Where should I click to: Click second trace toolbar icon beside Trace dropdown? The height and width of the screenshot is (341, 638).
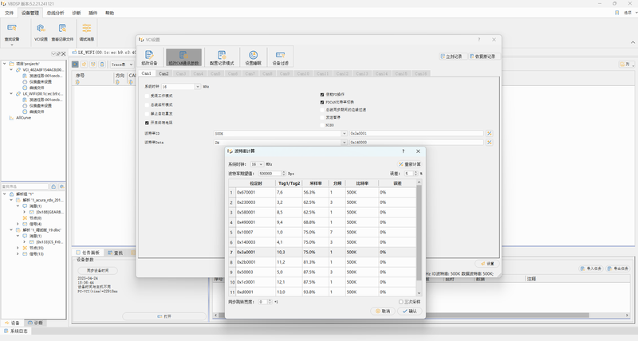[x=85, y=65]
